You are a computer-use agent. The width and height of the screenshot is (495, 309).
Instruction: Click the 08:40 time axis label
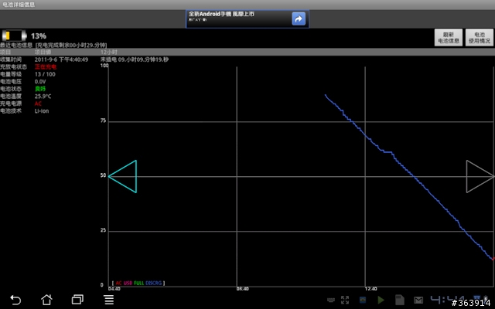coord(242,289)
